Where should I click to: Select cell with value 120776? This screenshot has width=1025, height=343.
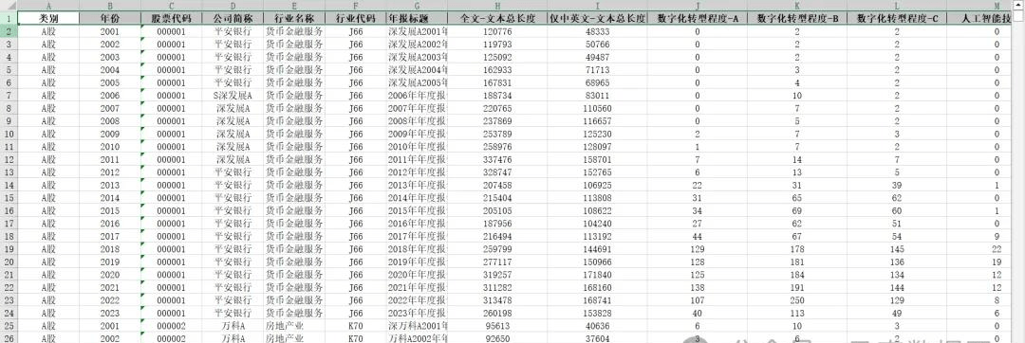pos(496,31)
